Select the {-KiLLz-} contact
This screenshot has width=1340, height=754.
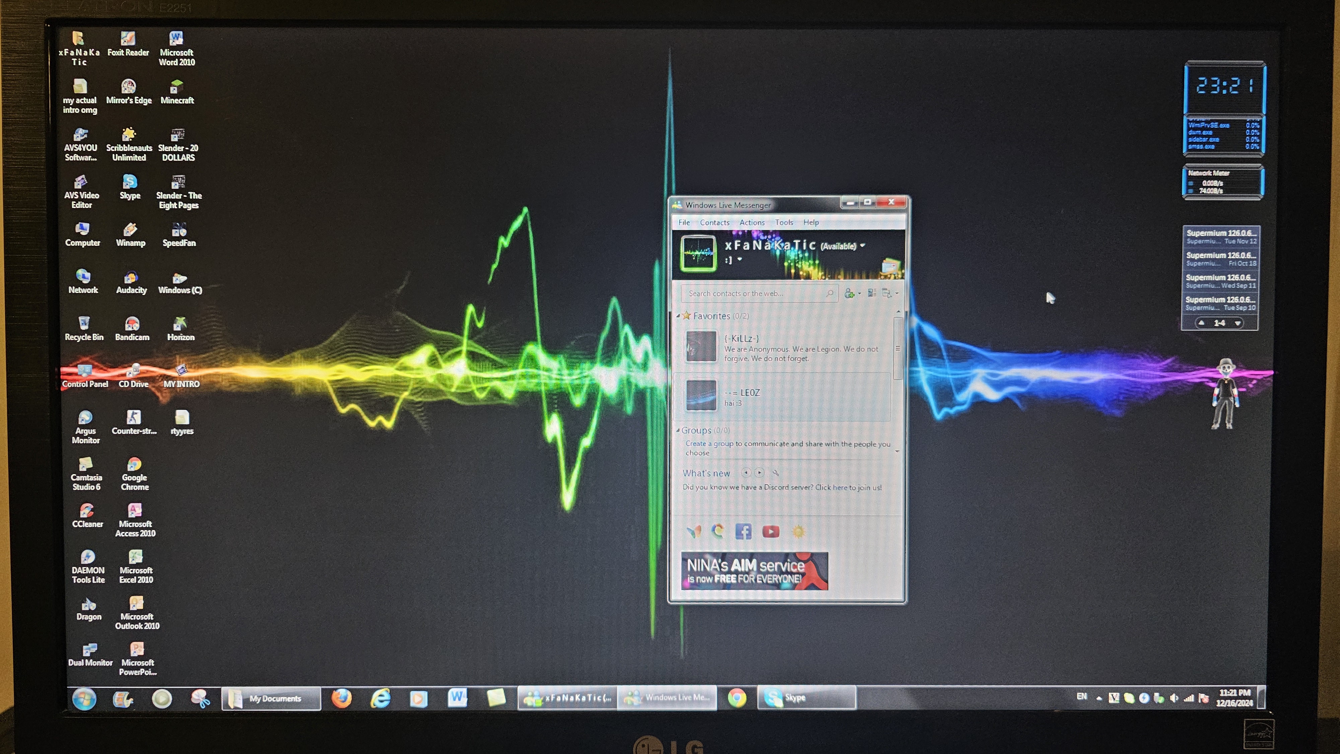click(x=782, y=347)
